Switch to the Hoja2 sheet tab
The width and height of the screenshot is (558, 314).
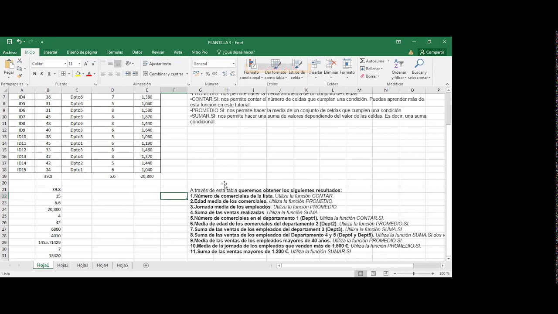[x=63, y=265]
